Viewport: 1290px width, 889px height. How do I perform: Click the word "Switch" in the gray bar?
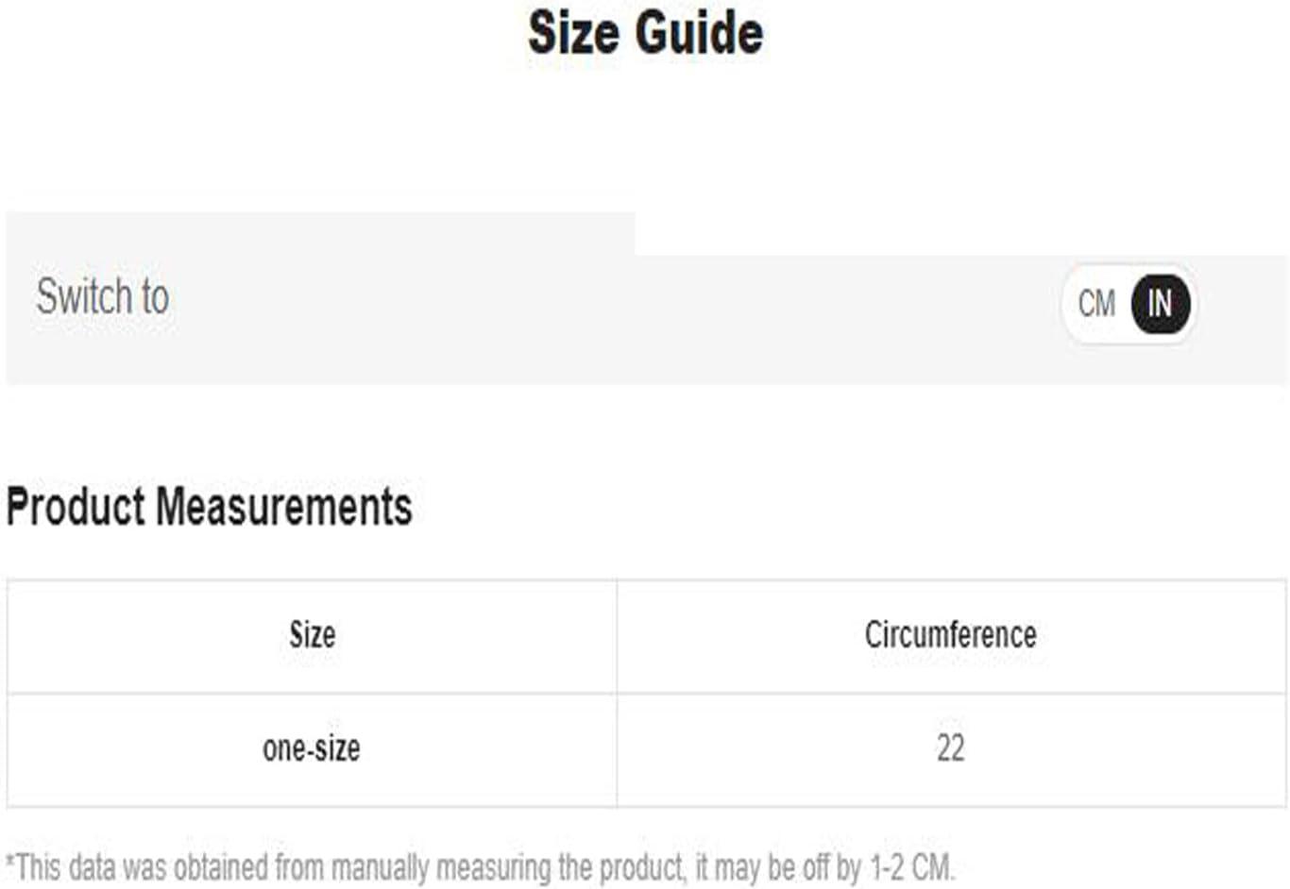83,296
